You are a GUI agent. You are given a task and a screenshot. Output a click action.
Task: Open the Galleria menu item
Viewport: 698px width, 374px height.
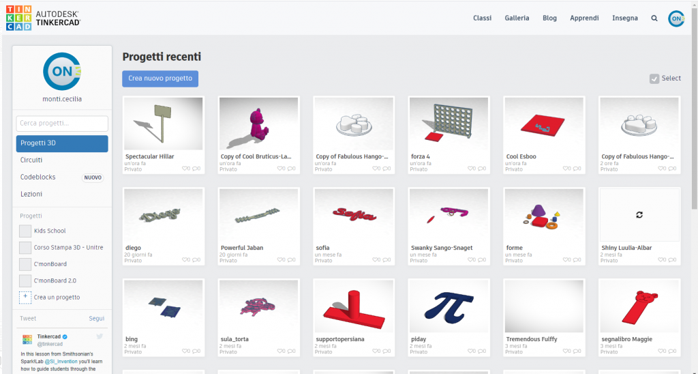click(517, 18)
